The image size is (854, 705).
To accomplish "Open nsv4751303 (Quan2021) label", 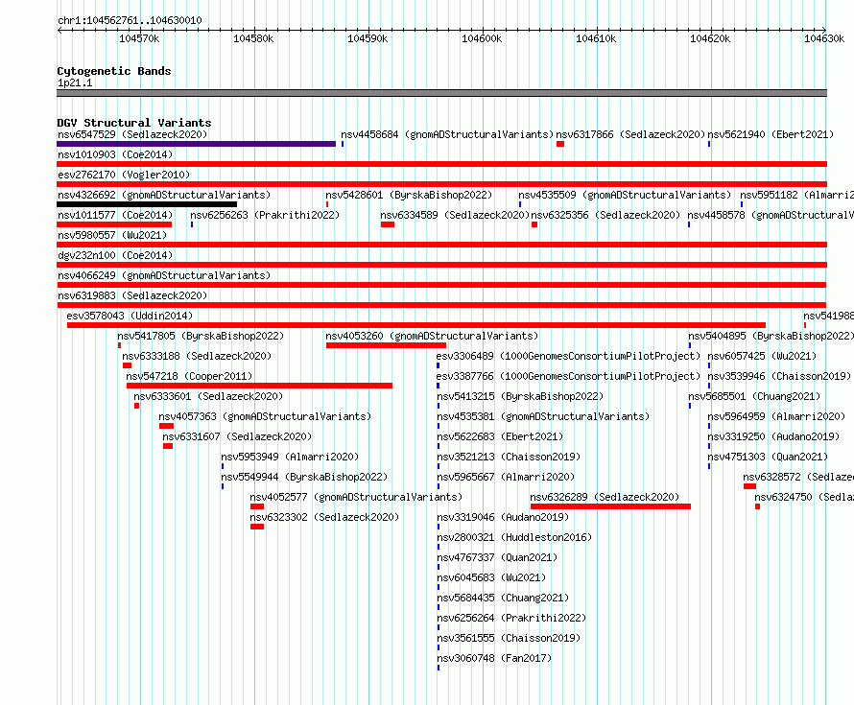I will click(x=768, y=457).
